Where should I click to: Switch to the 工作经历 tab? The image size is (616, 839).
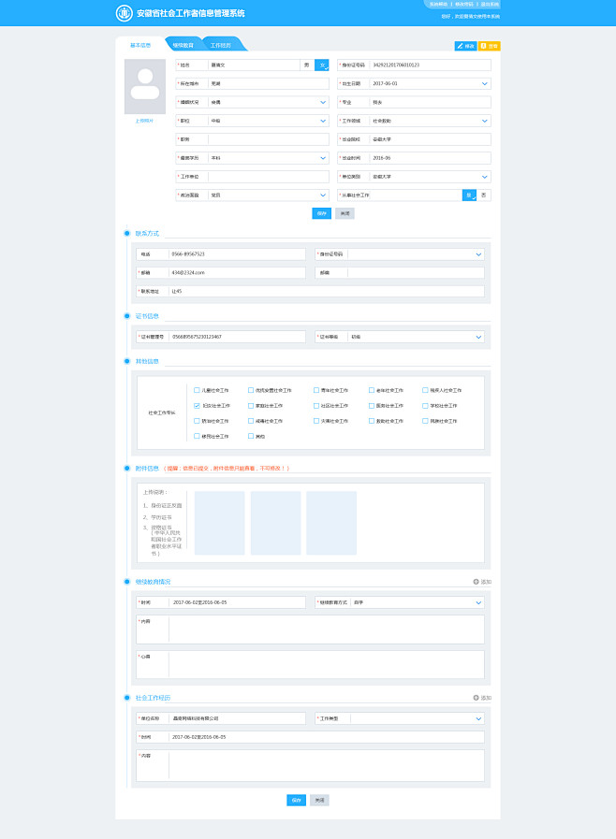pyautogui.click(x=221, y=45)
